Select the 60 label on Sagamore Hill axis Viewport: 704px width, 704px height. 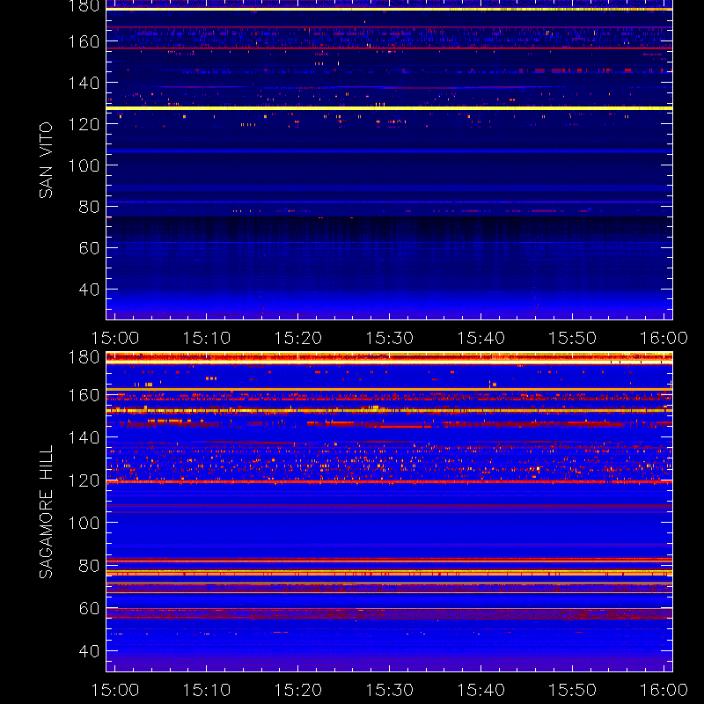click(x=89, y=608)
